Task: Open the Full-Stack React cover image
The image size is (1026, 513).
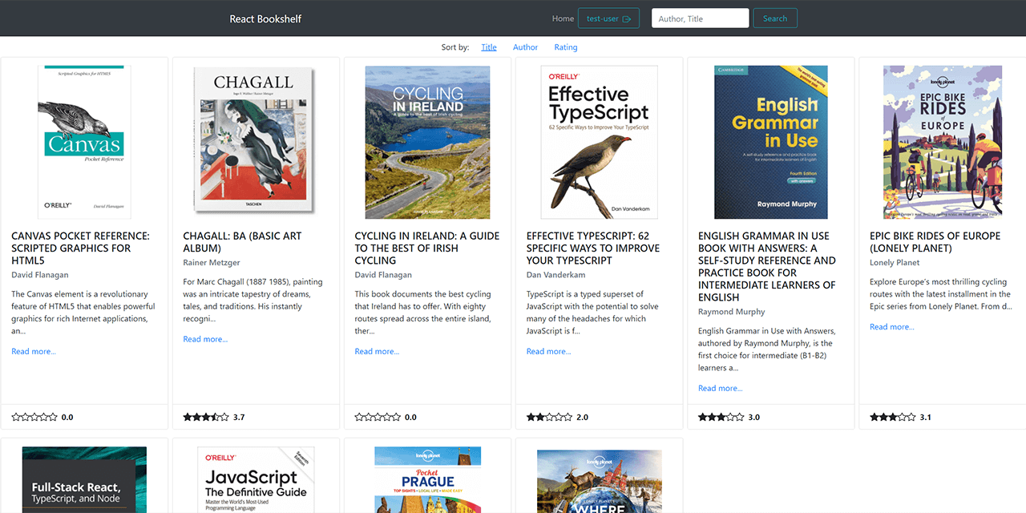Action: [84, 479]
